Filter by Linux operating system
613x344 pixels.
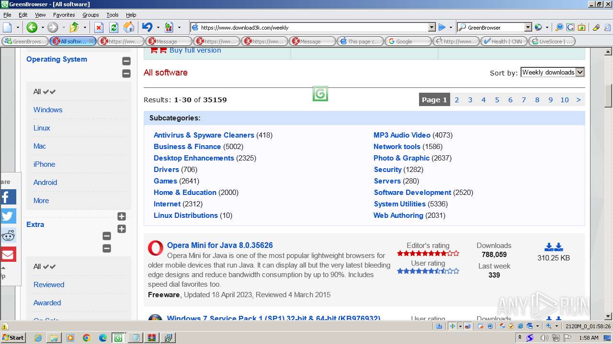[42, 128]
